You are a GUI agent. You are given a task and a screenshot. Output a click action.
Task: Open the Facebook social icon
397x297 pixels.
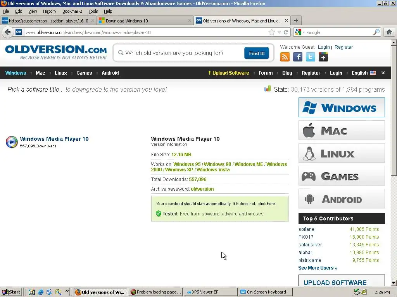click(x=298, y=57)
